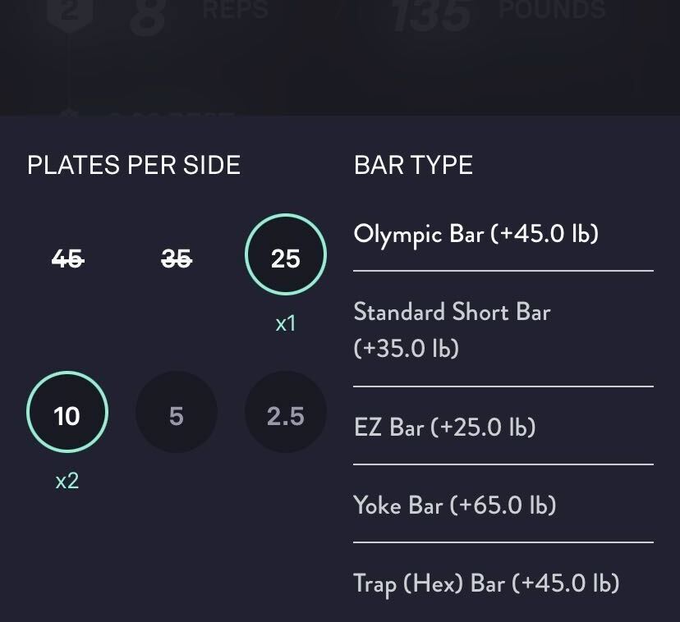Click the BAR TYPE heading
The image size is (680, 622).
(413, 165)
